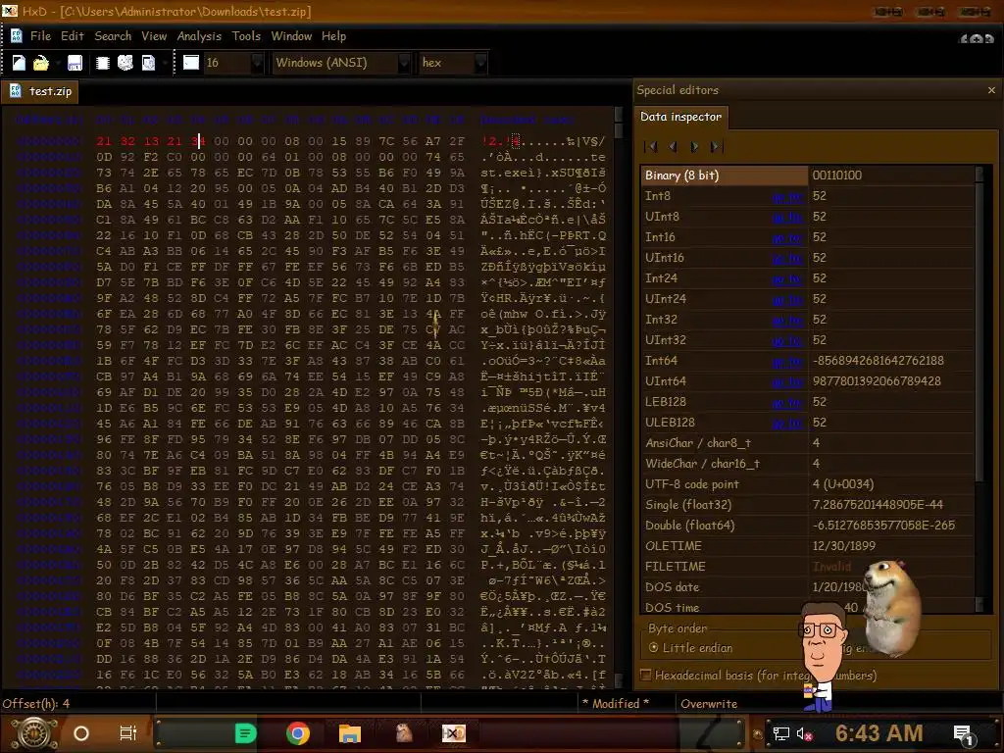Expand the disk image dropdown arrow
Viewport: 1004px width, 753px height.
(x=164, y=63)
